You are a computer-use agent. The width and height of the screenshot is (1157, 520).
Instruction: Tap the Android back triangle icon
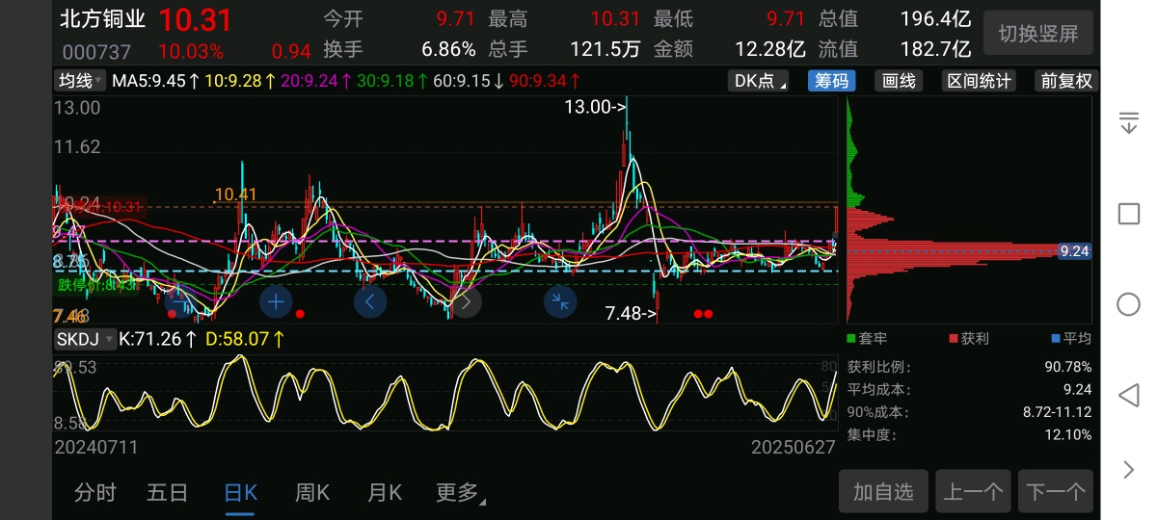coord(1128,395)
